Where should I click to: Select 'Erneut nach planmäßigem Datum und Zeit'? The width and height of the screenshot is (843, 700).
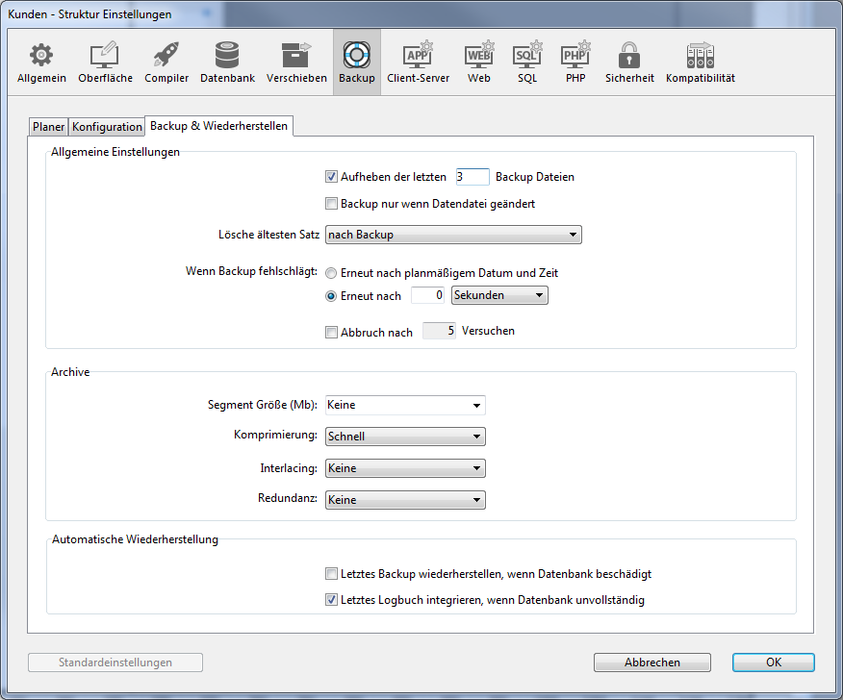coord(332,273)
